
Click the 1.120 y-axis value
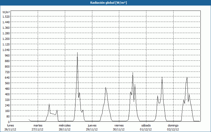pyautogui.click(x=6, y=44)
